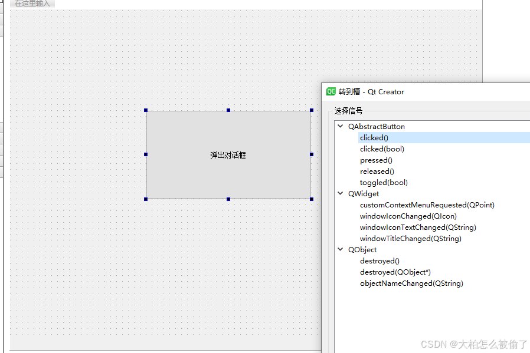Click the left-middle resize handle of the button

pyautogui.click(x=146, y=154)
